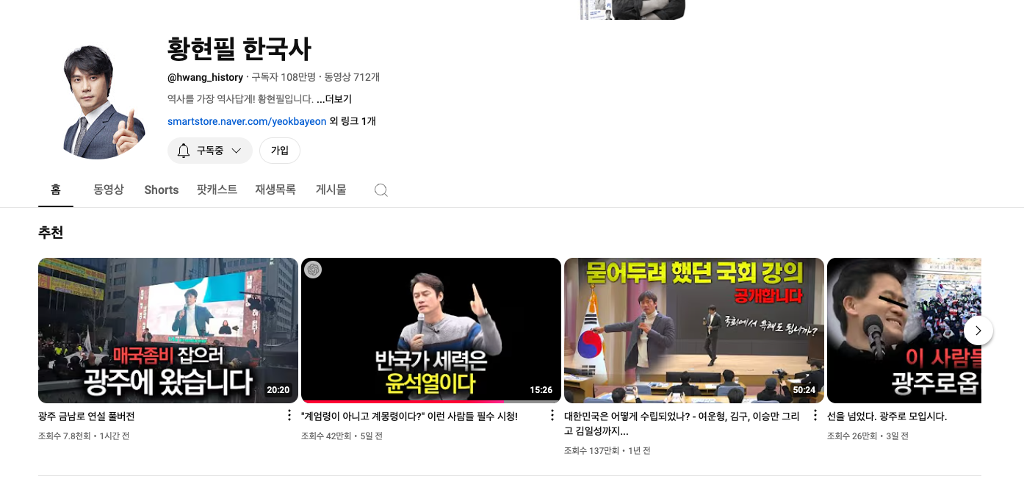Open the options menu for 광주 금남로 연설 풀버전
The height and width of the screenshot is (487, 1024).
tap(289, 415)
